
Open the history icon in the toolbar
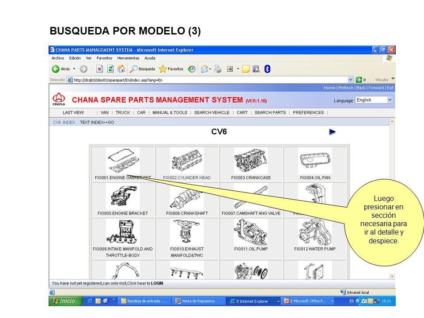pos(192,69)
